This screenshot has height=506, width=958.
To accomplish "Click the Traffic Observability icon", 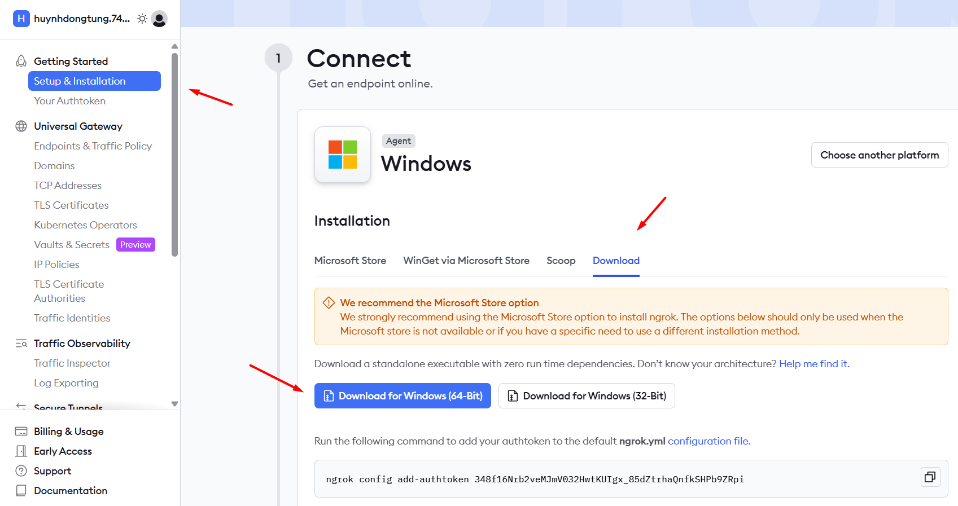I will (x=21, y=344).
